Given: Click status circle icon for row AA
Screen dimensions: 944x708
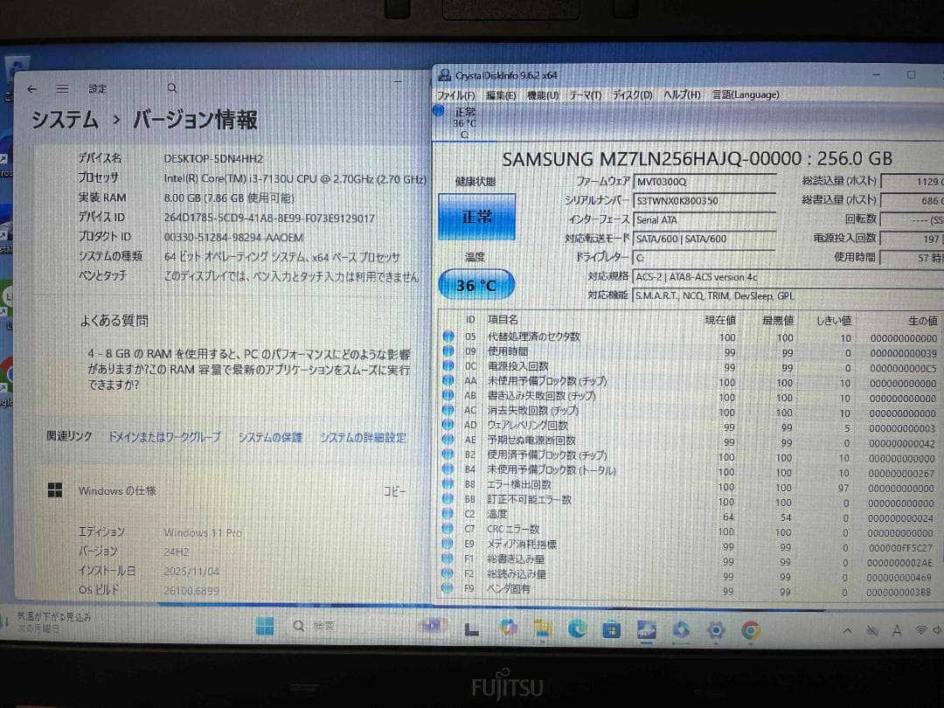Looking at the screenshot, I should (x=448, y=380).
